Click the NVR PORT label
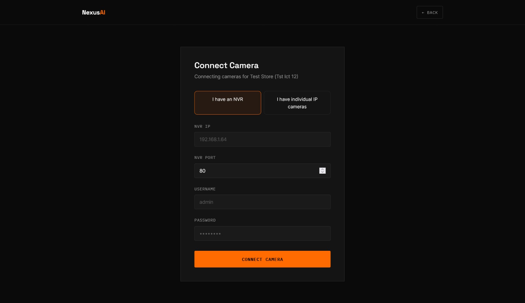This screenshot has height=303, width=525. (x=205, y=158)
